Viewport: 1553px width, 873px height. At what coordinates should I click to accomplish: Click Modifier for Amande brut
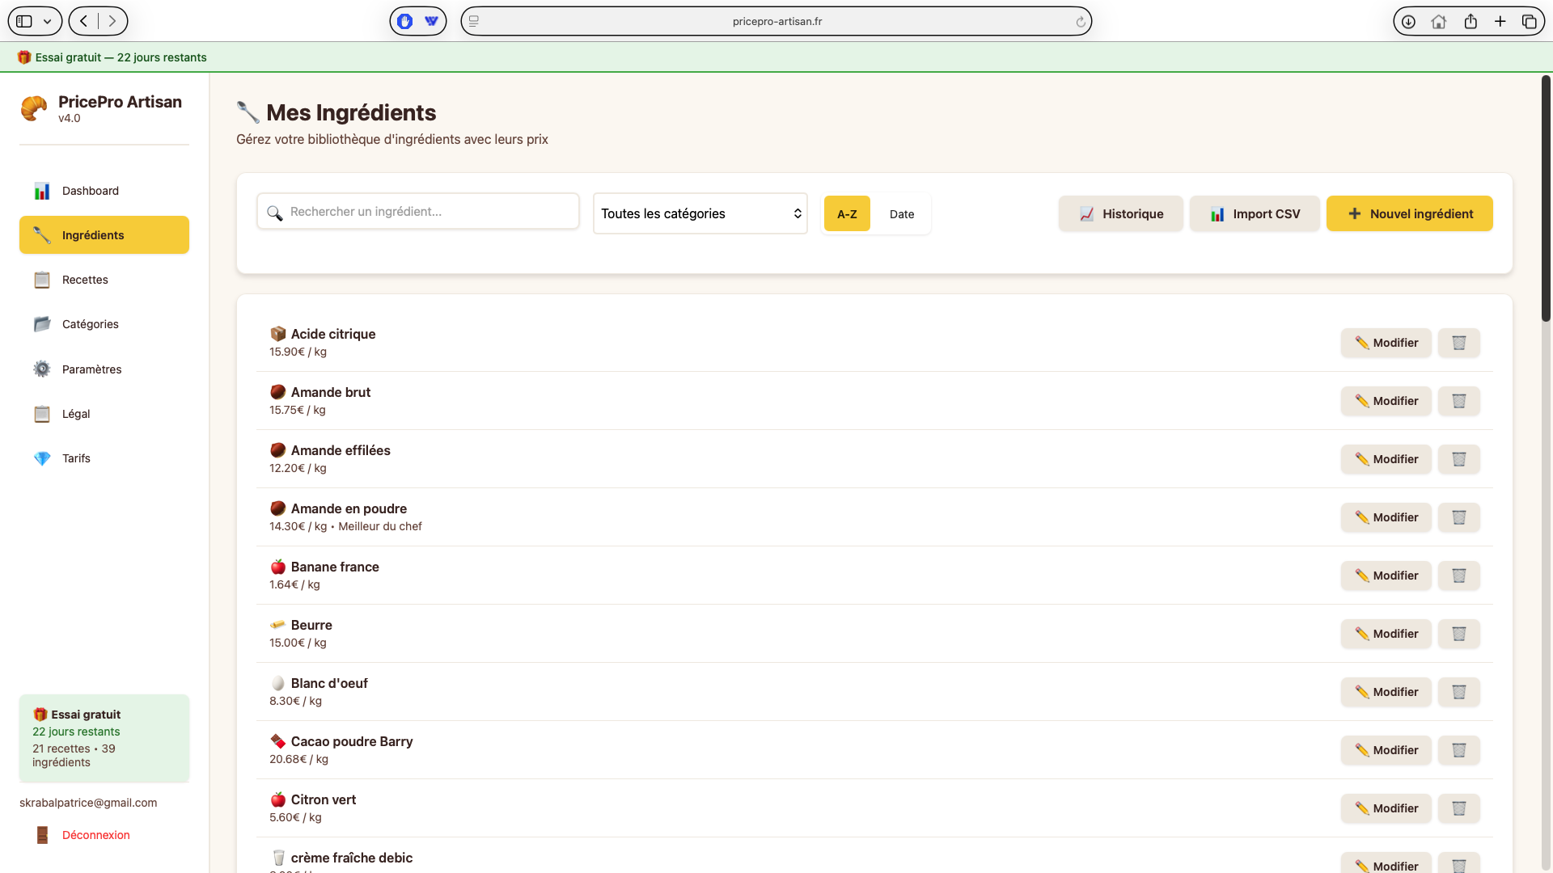[1386, 401]
